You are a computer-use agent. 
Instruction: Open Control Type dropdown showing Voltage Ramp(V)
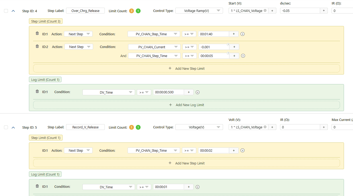pos(199,11)
